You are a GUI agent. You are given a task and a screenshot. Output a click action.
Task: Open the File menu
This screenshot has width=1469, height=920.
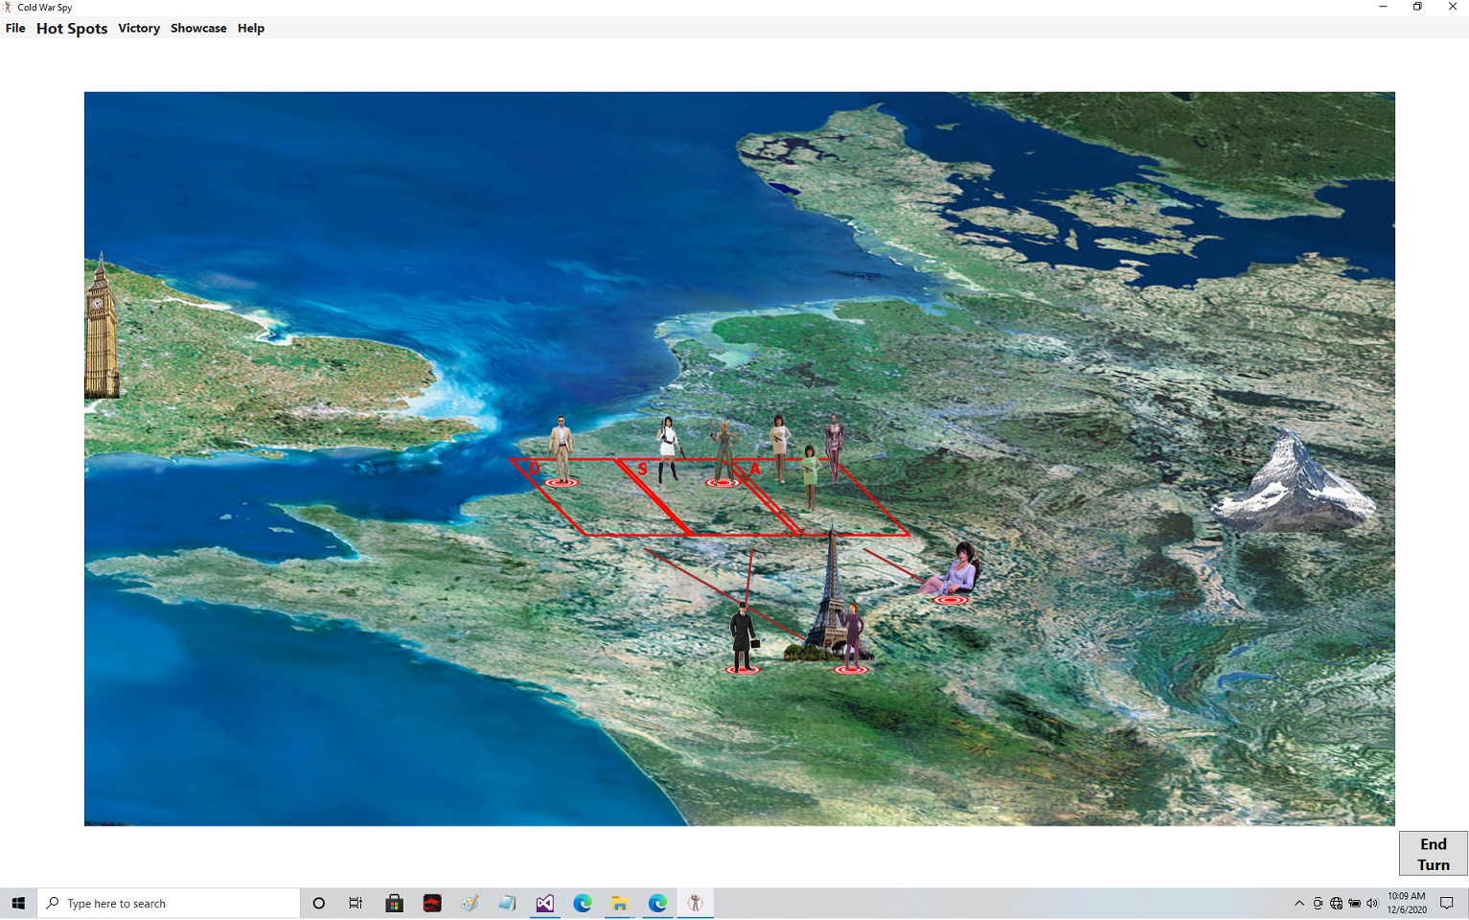point(15,28)
